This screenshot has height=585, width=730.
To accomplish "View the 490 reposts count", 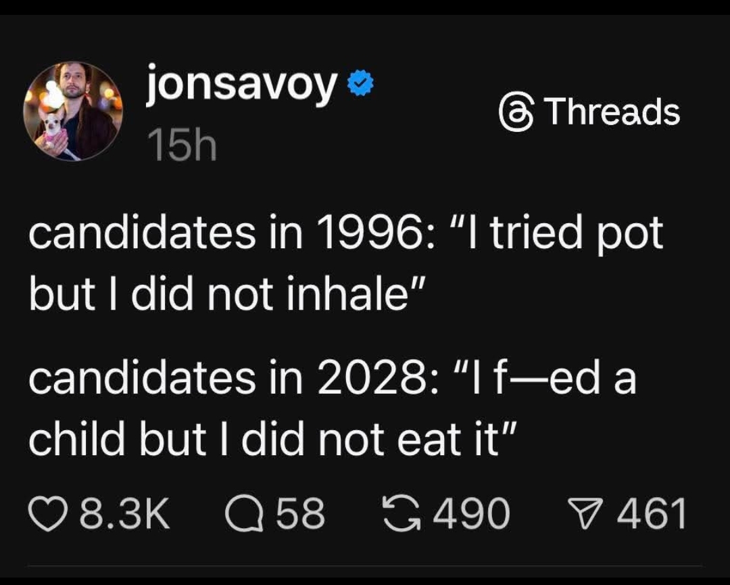I will (x=470, y=513).
